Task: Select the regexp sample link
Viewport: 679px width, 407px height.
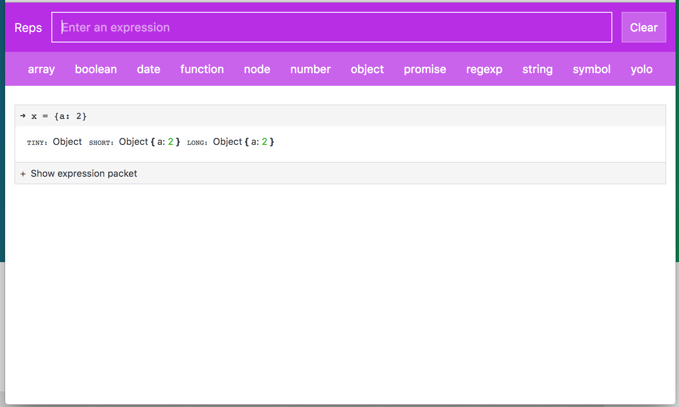Action: tap(484, 69)
